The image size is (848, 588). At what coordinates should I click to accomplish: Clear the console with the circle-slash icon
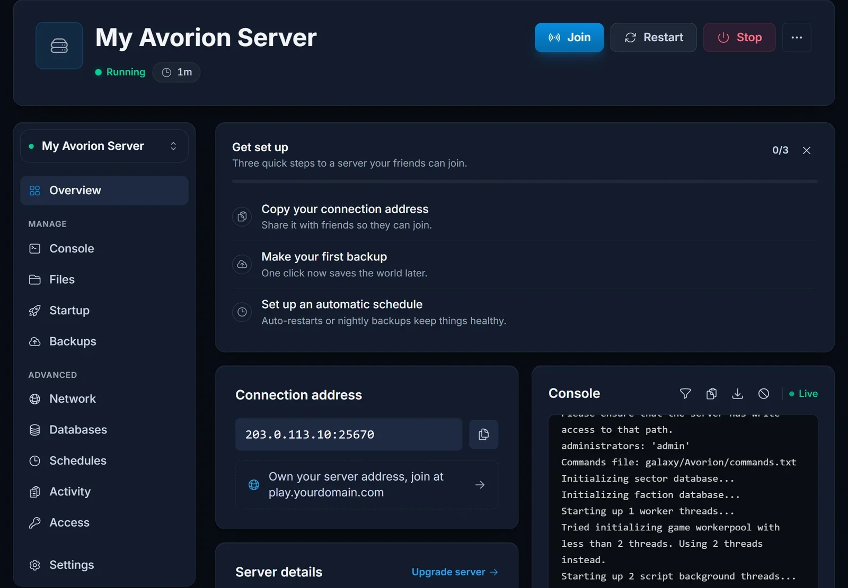[764, 394]
